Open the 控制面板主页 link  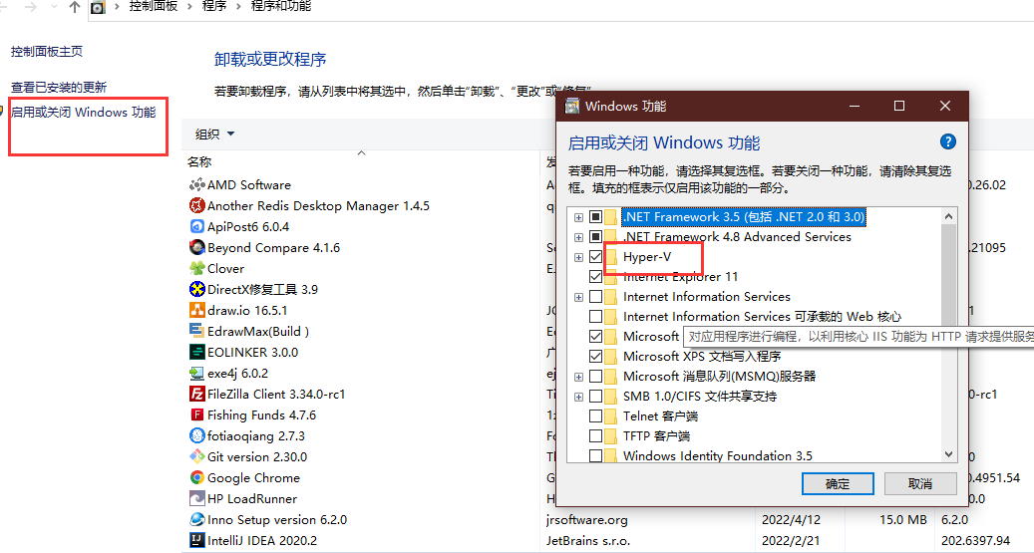pyautogui.click(x=47, y=52)
